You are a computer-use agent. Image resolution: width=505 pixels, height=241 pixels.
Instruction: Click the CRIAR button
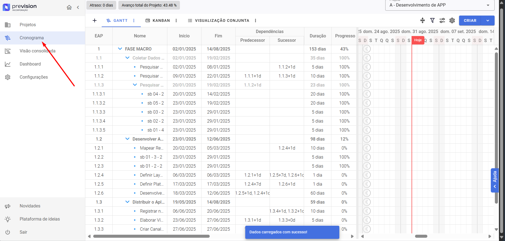pyautogui.click(x=470, y=20)
